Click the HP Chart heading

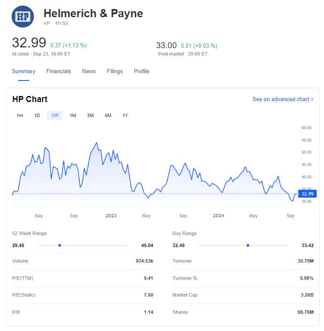pyautogui.click(x=30, y=99)
